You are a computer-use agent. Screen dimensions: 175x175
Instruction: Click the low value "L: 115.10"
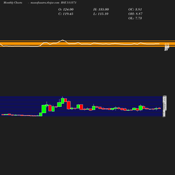[x=101, y=14]
